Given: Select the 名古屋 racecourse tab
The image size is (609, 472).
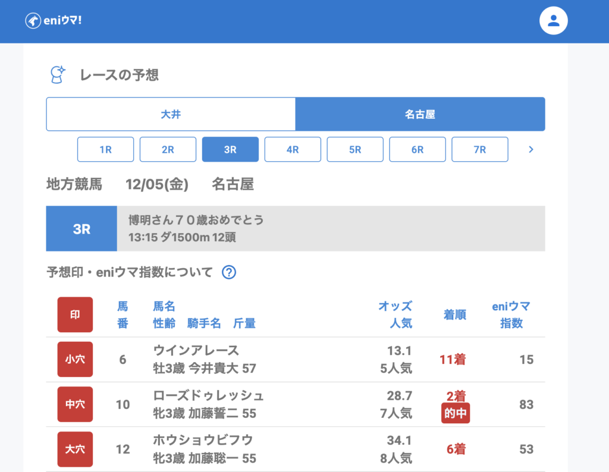Looking at the screenshot, I should pyautogui.click(x=420, y=114).
